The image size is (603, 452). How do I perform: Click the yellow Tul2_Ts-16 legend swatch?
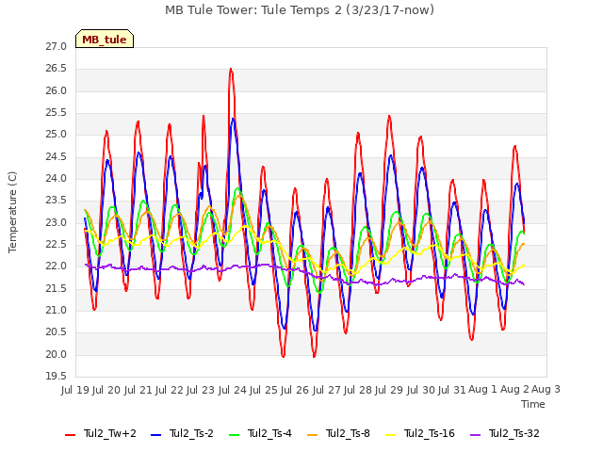point(390,435)
